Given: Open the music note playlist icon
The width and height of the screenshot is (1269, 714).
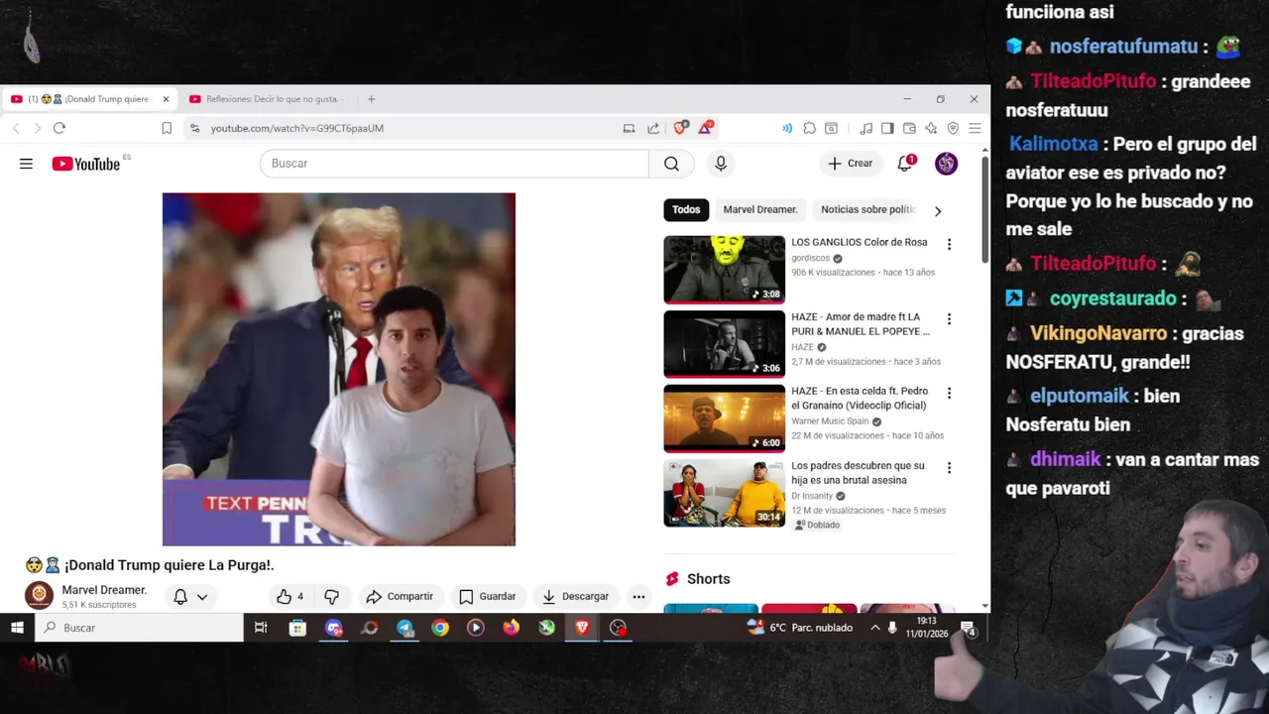Looking at the screenshot, I should [865, 128].
